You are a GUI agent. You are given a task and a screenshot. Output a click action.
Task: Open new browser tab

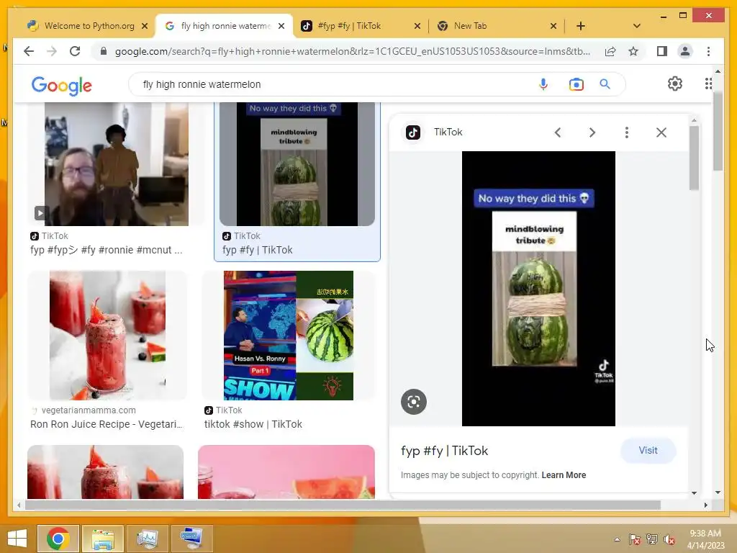point(581,26)
